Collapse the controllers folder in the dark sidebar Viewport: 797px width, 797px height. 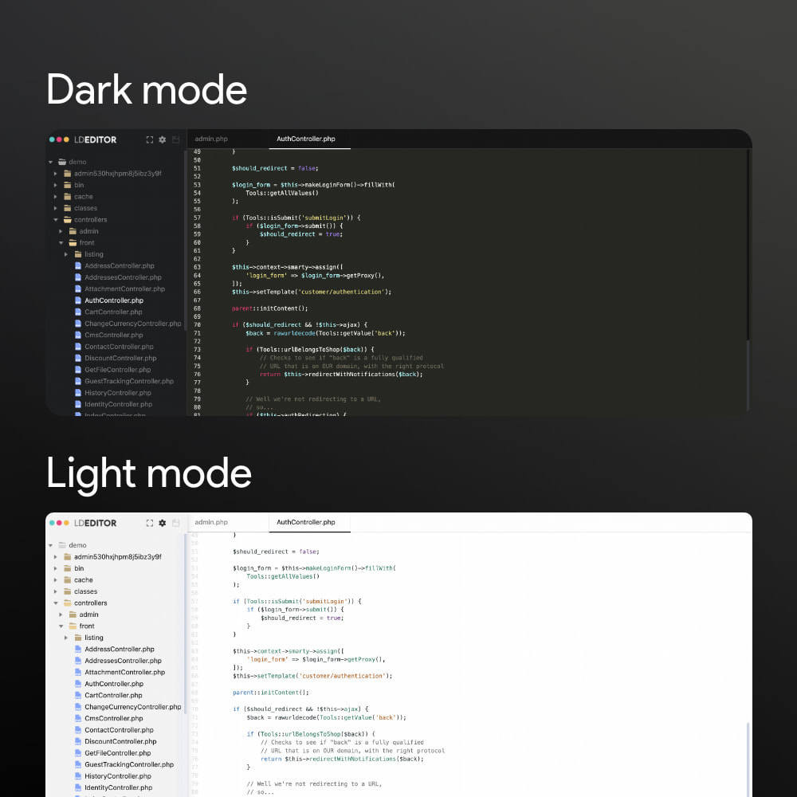[55, 219]
